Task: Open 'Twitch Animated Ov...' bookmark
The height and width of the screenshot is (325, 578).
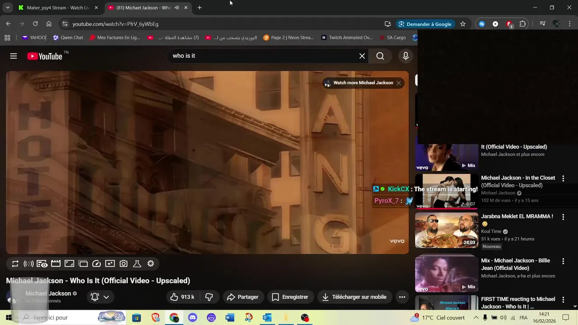Action: tap(347, 37)
